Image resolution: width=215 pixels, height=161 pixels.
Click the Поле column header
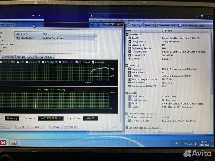143,31
